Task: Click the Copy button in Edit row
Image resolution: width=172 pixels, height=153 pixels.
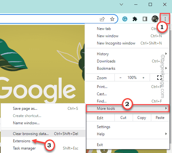Action: click(x=142, y=118)
